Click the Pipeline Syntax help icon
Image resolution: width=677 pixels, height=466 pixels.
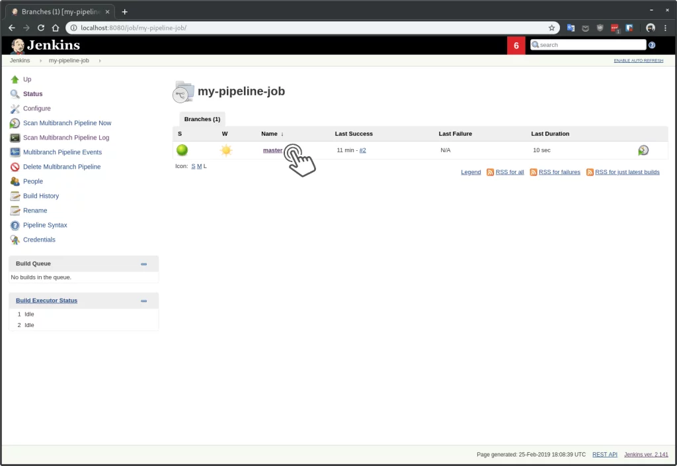(x=15, y=225)
